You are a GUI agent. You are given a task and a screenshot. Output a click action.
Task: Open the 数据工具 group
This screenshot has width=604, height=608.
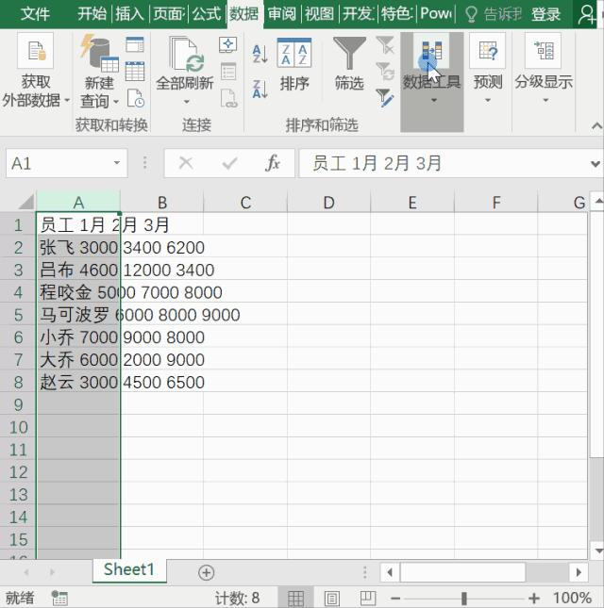[431, 81]
